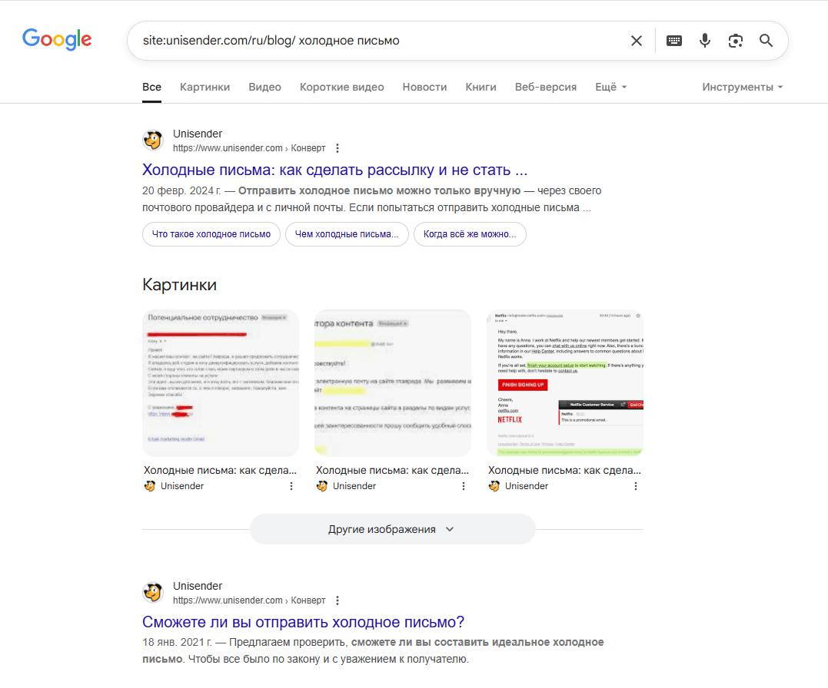The image size is (828, 688).
Task: Open the three-dot menu under the middle image
Action: 464,486
